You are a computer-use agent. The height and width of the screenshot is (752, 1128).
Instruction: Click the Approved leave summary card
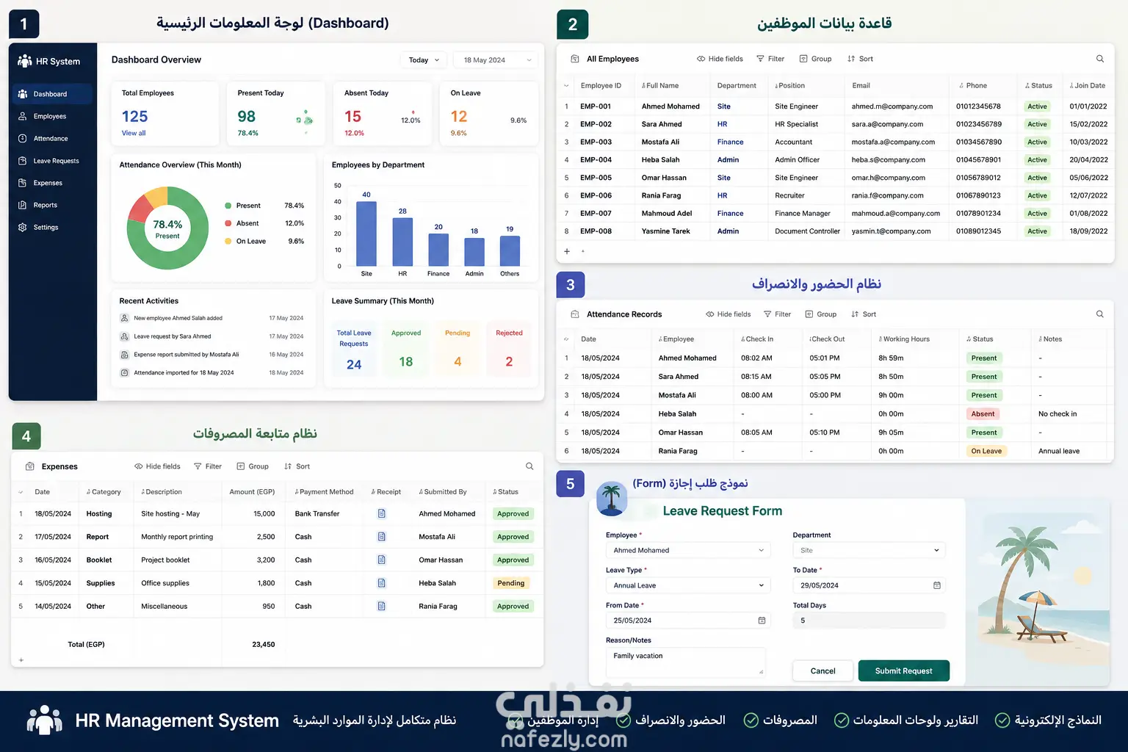(406, 349)
